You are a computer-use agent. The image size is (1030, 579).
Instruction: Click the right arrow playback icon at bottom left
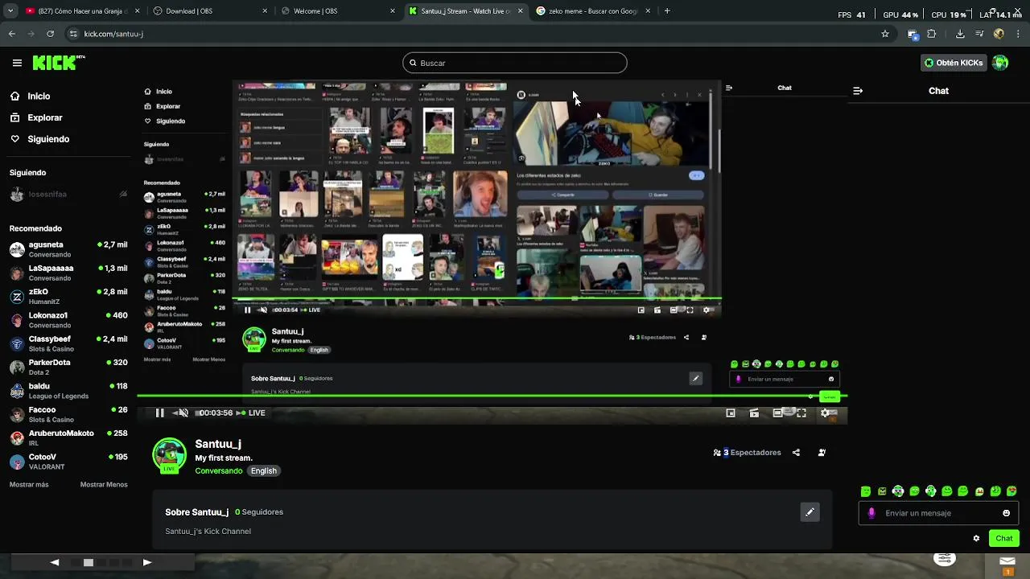point(147,562)
